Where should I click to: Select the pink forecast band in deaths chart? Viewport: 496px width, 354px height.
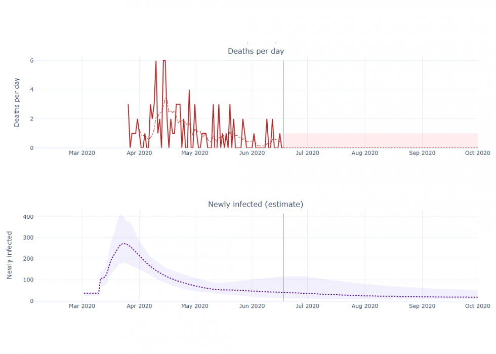(x=380, y=140)
